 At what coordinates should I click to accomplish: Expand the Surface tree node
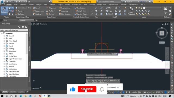coord(4,44)
